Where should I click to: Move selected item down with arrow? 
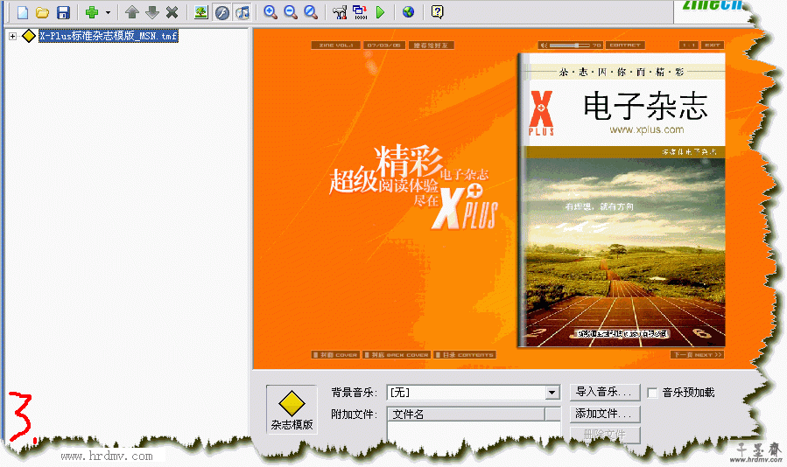152,12
